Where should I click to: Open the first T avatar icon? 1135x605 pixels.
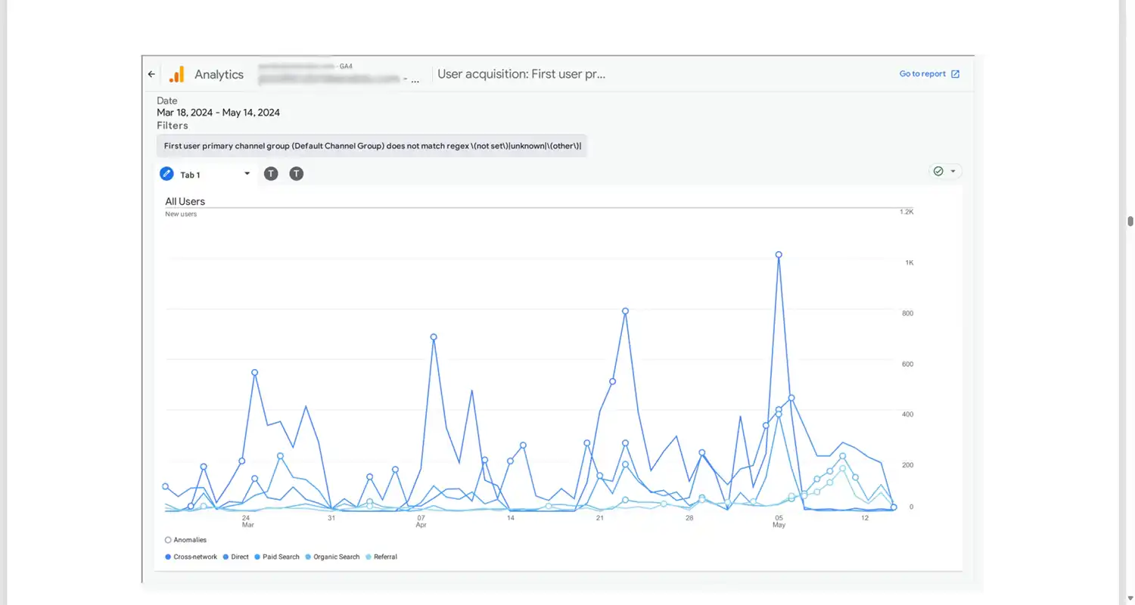270,173
